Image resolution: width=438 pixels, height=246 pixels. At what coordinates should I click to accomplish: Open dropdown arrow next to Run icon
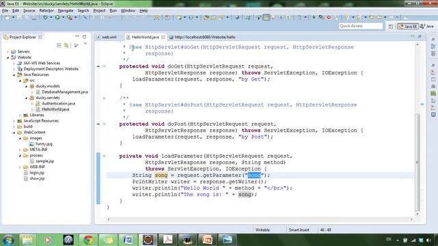coord(63,18)
